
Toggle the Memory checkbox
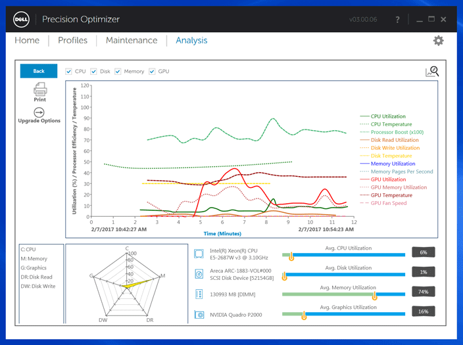pos(118,72)
